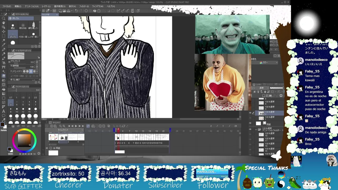Click the Redo arrow in command bar

click(81, 11)
